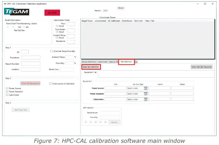Viewport: 219px width, 145px height.
Task: Click the Sensor Loc input field
Action: (x=67, y=69)
